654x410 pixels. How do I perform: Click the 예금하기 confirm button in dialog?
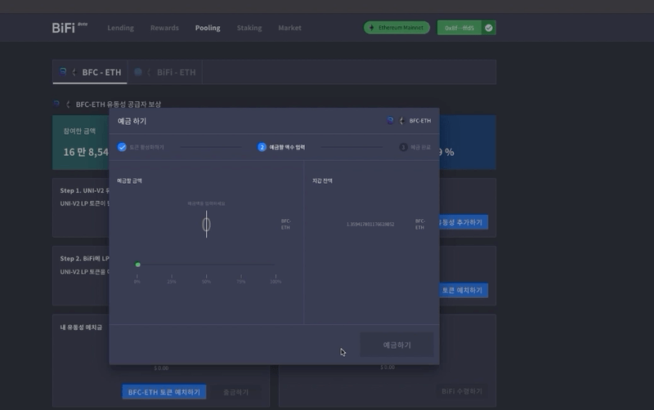(x=396, y=345)
